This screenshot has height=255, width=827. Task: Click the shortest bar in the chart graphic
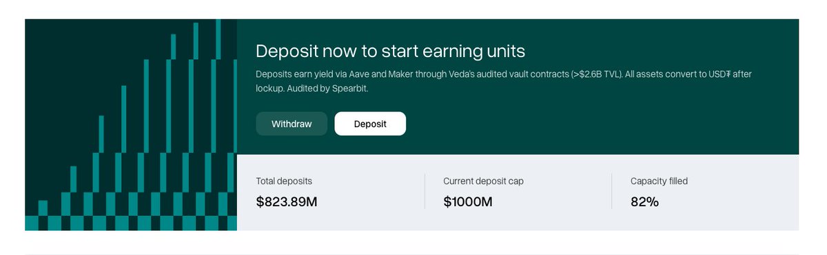click(43, 208)
